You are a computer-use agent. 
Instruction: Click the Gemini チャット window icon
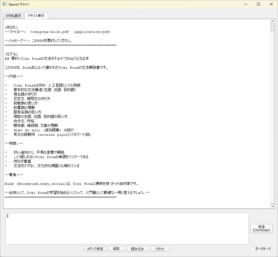[x=5, y=4]
